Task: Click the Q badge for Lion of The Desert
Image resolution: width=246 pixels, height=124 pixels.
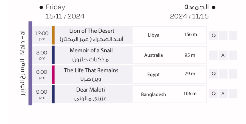Action: tap(213, 36)
